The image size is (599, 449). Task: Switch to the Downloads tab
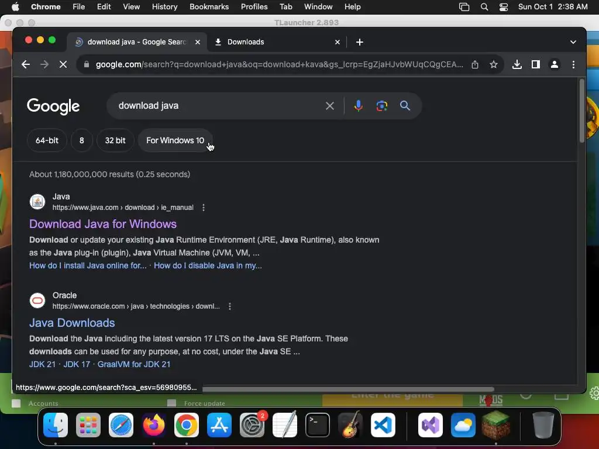pos(277,42)
